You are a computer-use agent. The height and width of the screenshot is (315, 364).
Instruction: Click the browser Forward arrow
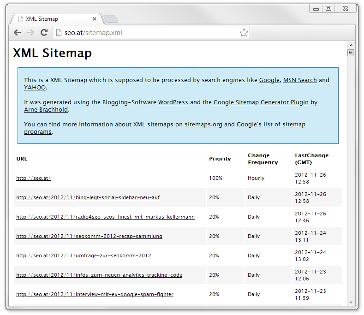coord(30,32)
